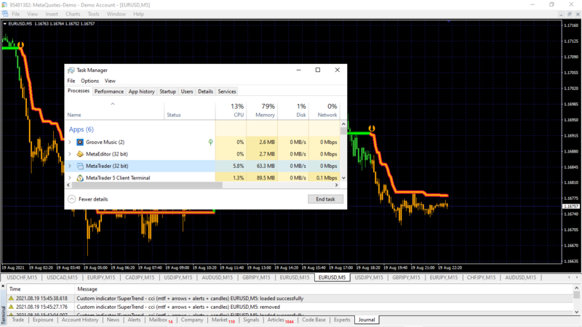Switch to the CADJPY,M15 chart tab
The height and width of the screenshot is (327, 582).
tap(140, 278)
